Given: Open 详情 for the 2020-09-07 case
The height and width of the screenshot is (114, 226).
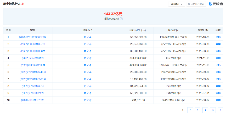Looking at the screenshot, I should coord(218,79).
